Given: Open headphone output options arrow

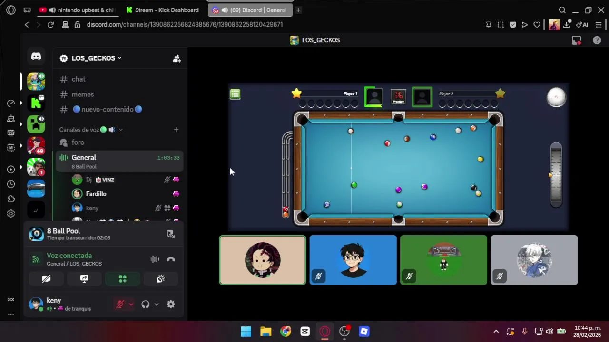Looking at the screenshot, I should 156,304.
